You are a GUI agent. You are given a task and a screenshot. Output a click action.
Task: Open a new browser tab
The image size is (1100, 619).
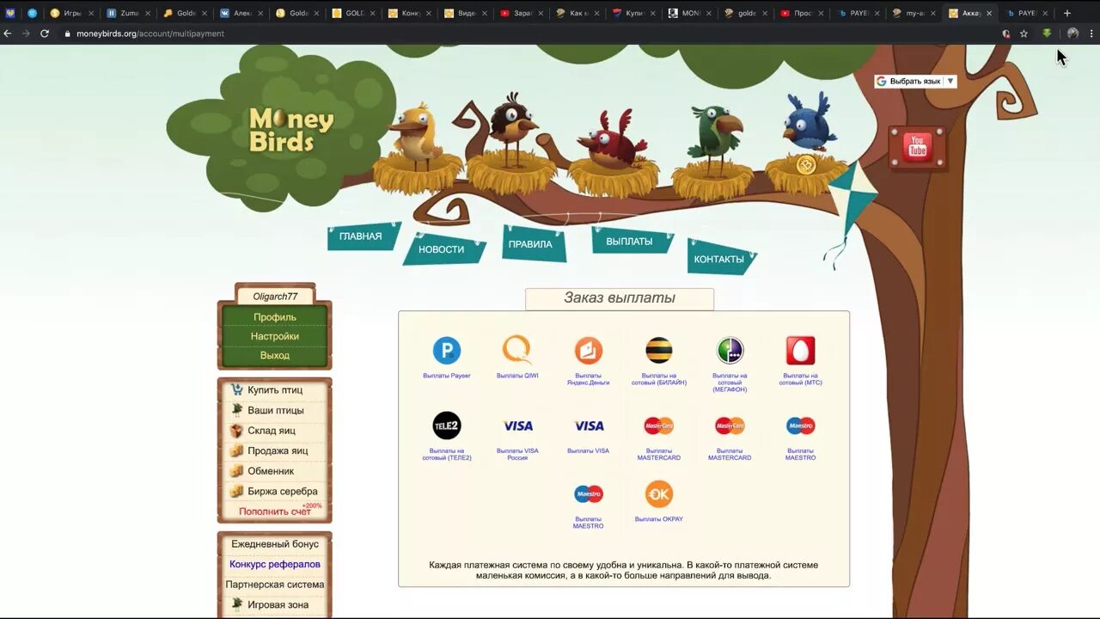click(x=1067, y=13)
